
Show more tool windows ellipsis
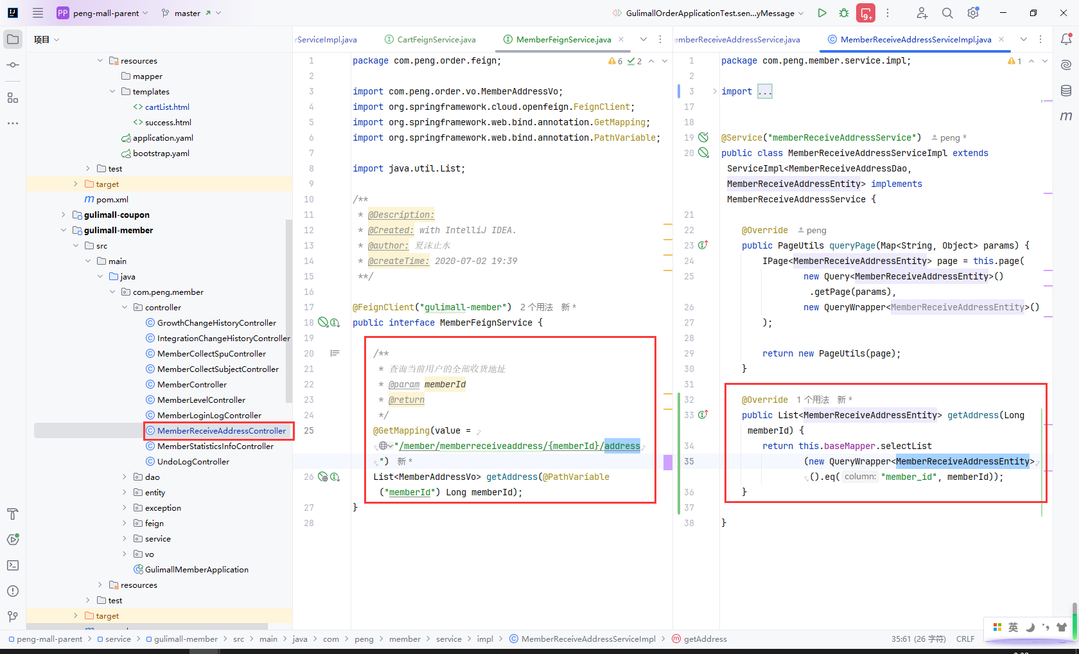(x=13, y=123)
